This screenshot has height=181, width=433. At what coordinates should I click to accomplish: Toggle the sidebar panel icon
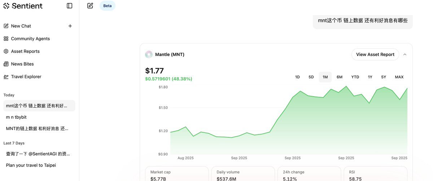[x=70, y=6]
